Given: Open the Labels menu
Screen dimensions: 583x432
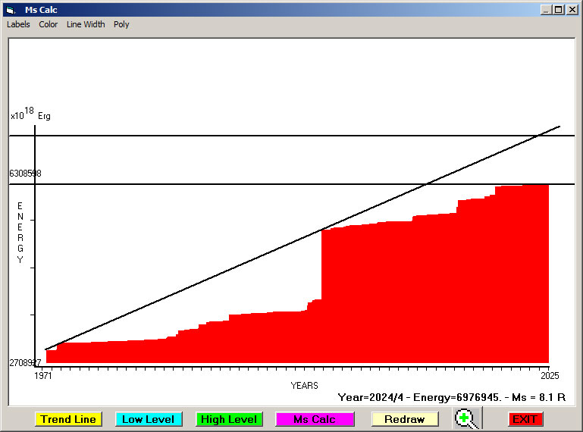Looking at the screenshot, I should pyautogui.click(x=18, y=24).
